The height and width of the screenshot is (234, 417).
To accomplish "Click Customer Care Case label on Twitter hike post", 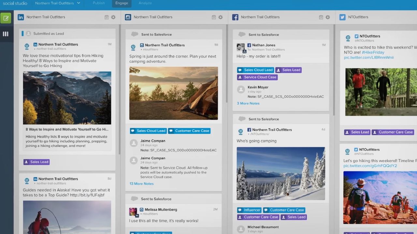I will 393,132.
